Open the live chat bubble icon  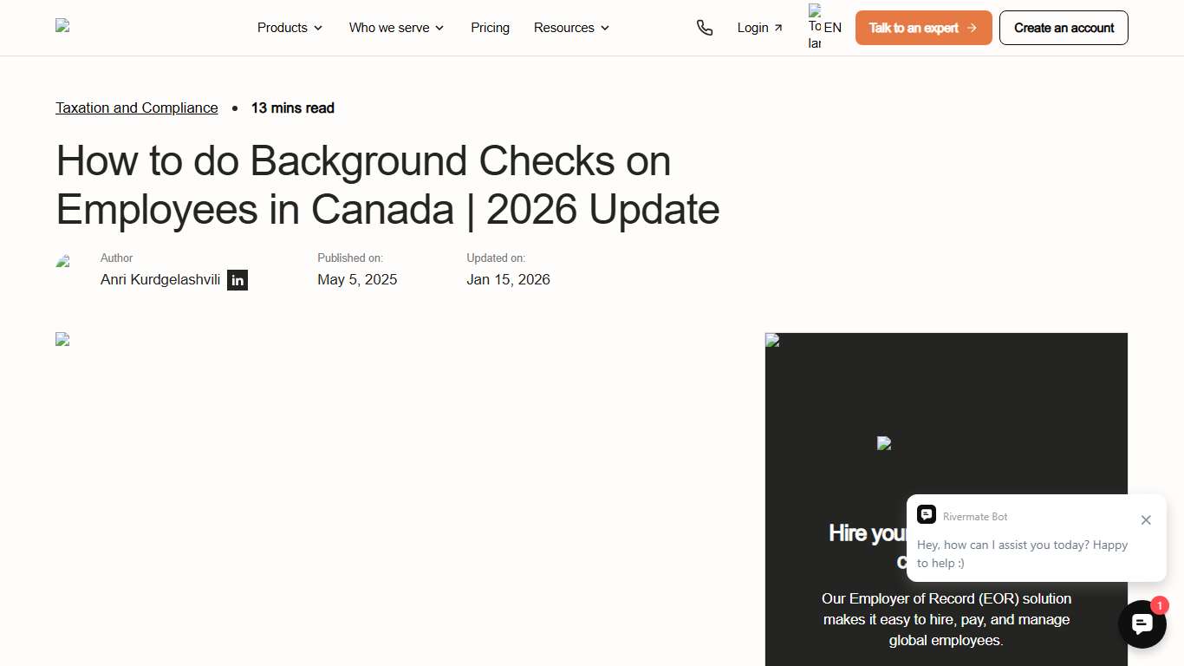tap(1142, 624)
